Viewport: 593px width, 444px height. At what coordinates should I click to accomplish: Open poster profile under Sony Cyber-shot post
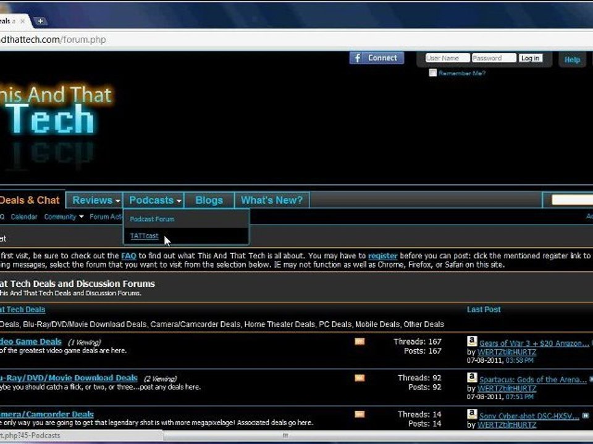pos(507,425)
